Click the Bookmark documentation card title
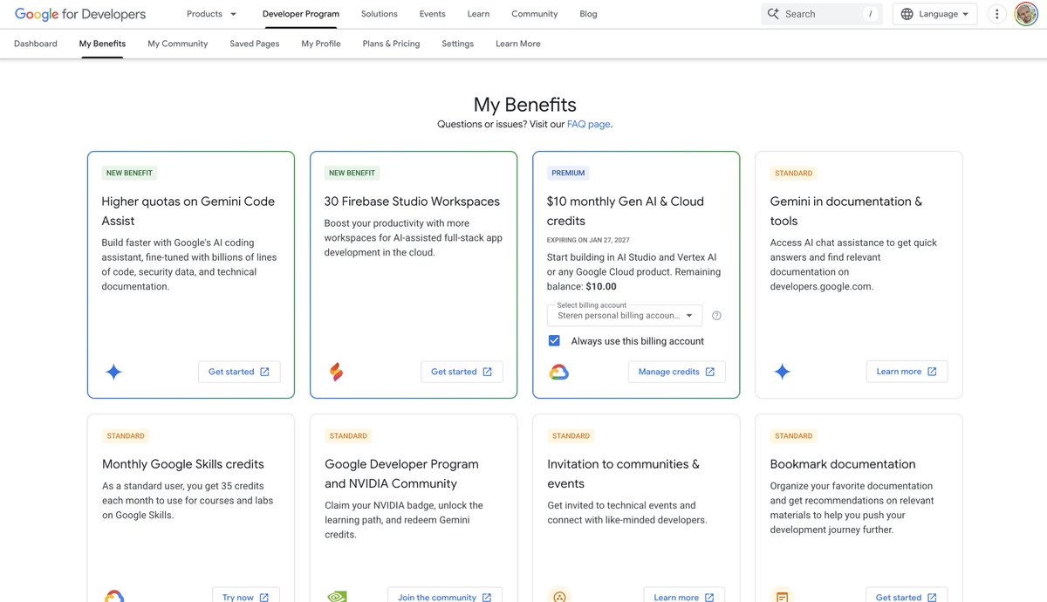Image resolution: width=1047 pixels, height=602 pixels. [x=843, y=464]
